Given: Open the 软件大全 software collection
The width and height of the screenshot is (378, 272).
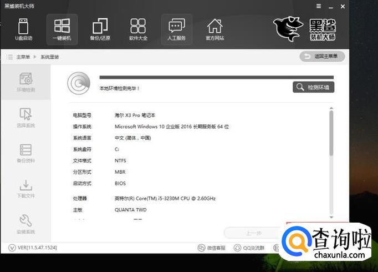Looking at the screenshot, I should [x=138, y=29].
